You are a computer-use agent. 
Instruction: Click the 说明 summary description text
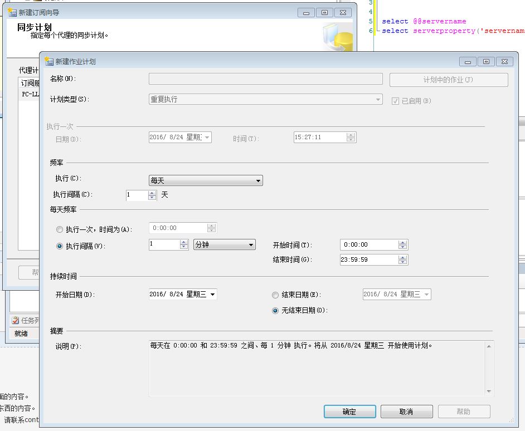(291, 346)
